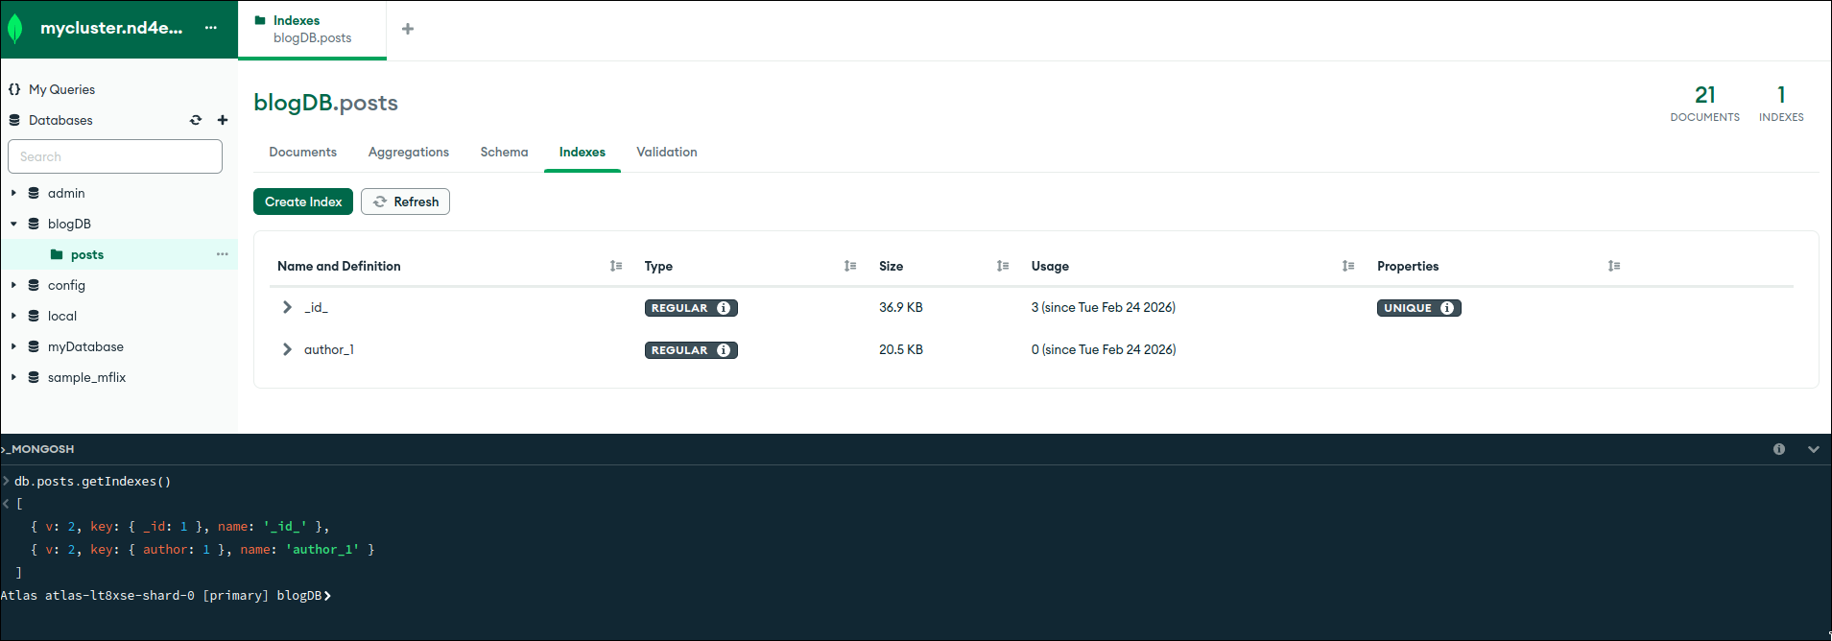Click the Create Index button

(x=303, y=202)
